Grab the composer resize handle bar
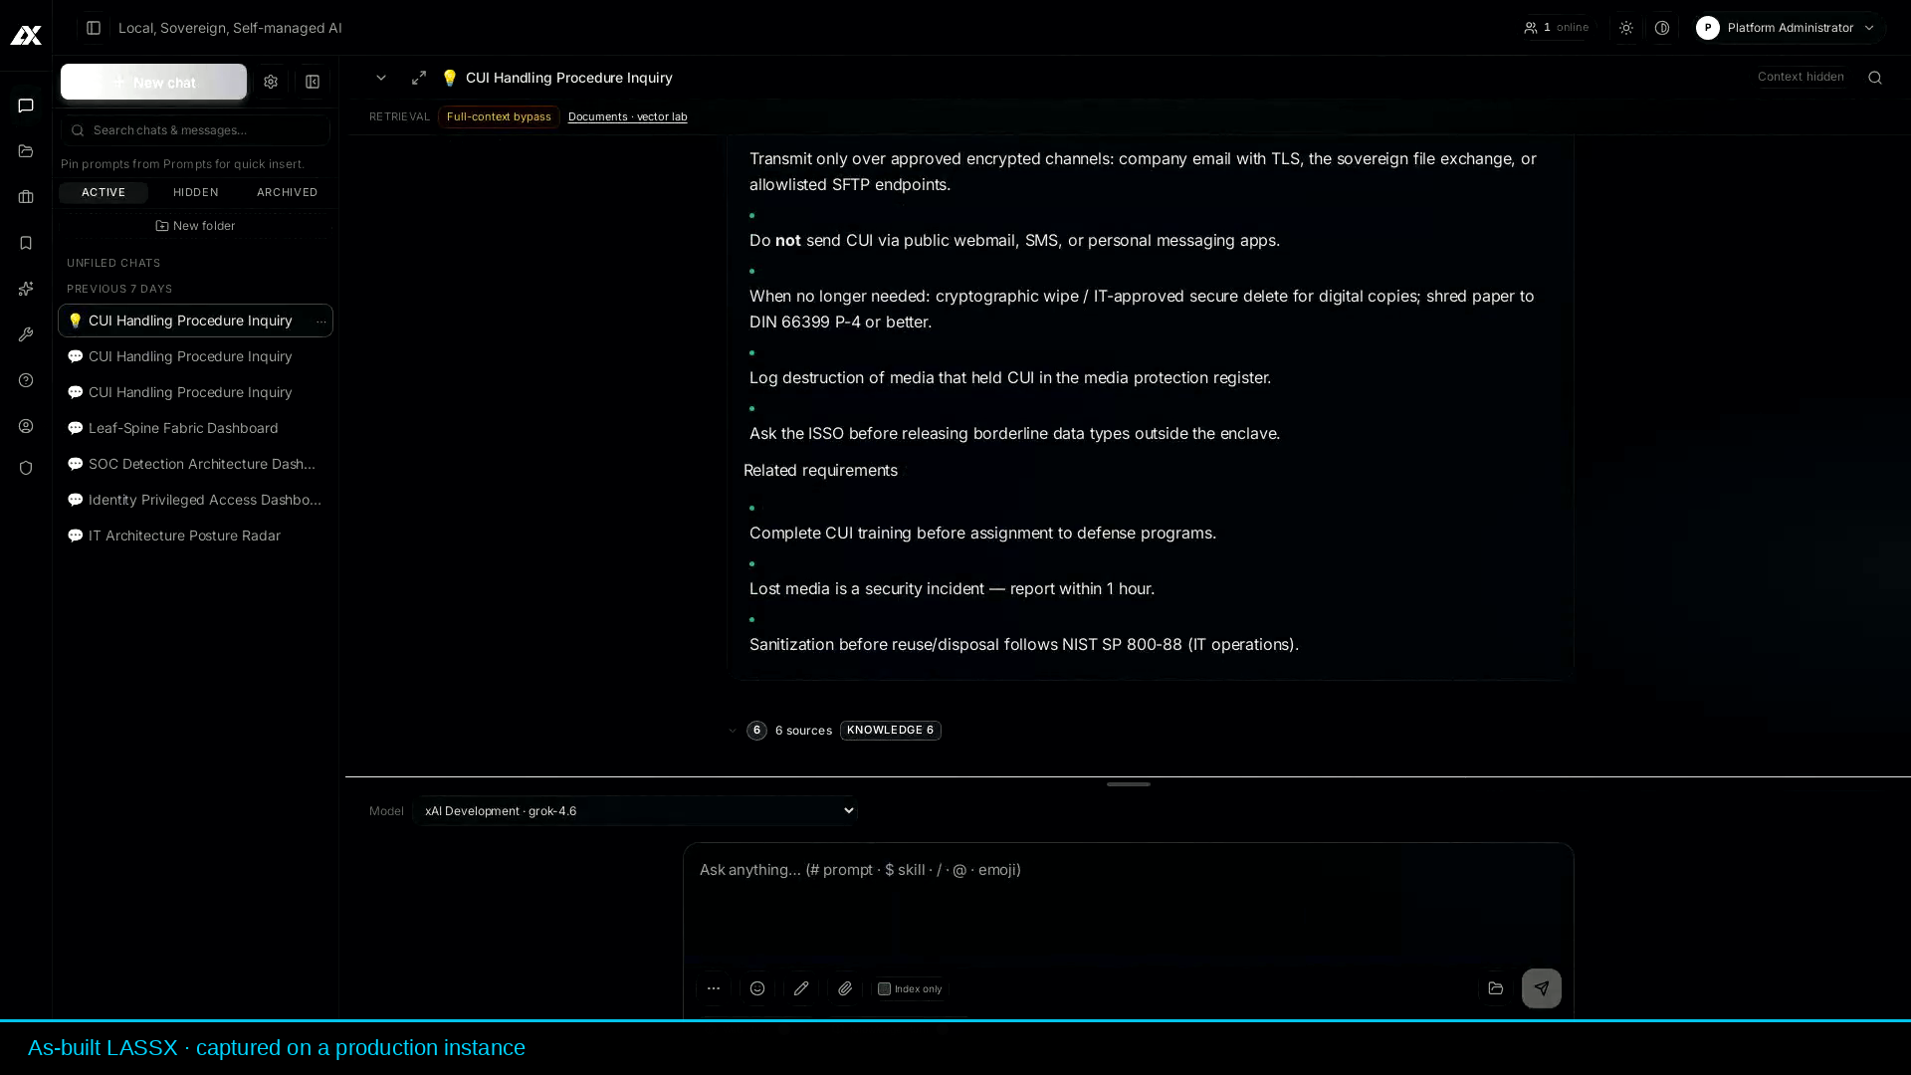This screenshot has width=1911, height=1075. [1128, 784]
